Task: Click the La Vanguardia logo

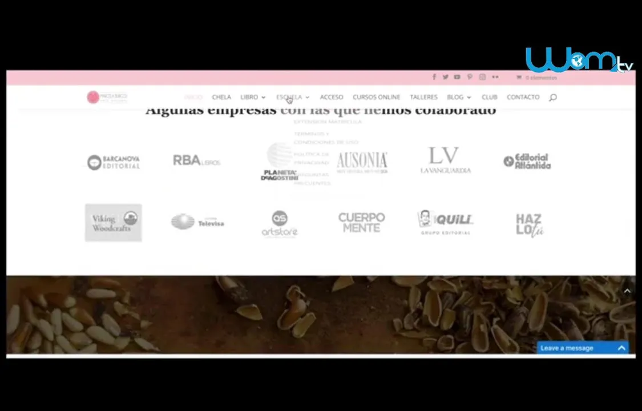Action: tap(446, 160)
